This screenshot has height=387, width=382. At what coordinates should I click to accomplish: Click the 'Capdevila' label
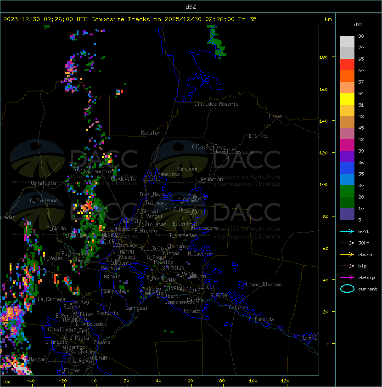tap(123, 179)
